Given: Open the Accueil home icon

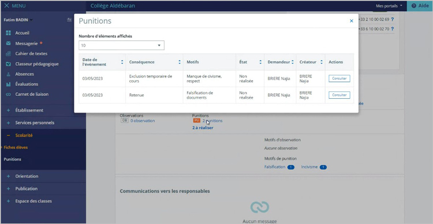Looking at the screenshot, I should coord(8,33).
